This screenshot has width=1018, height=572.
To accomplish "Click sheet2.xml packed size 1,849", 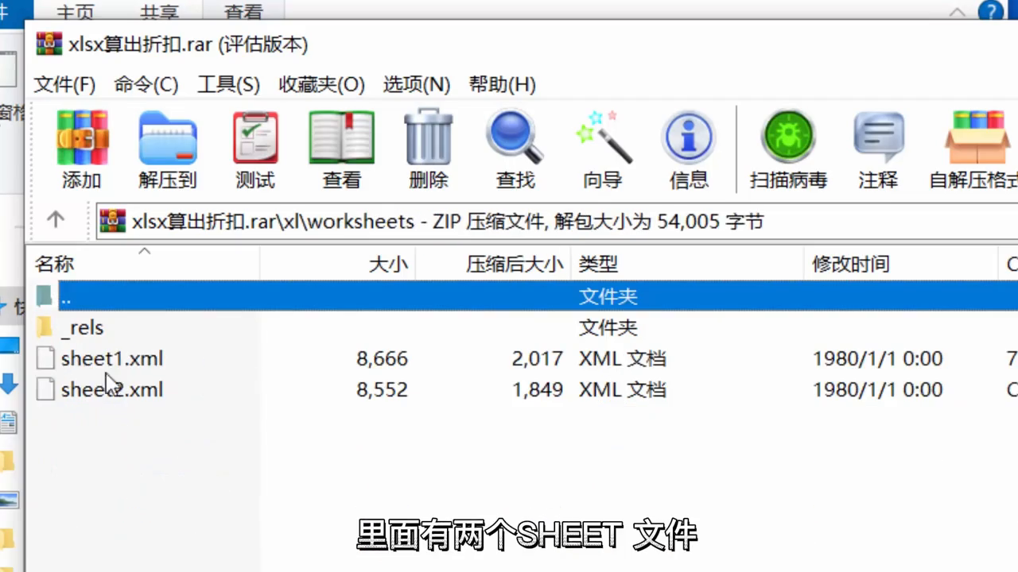I will tap(538, 389).
